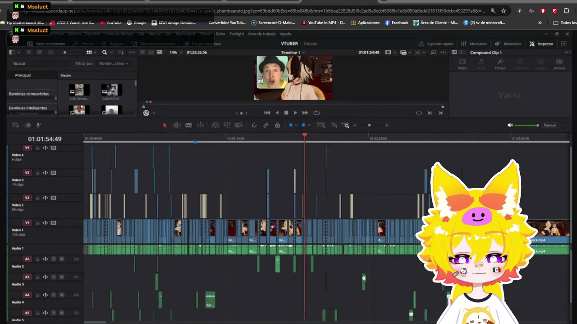The width and height of the screenshot is (577, 324).
Task: Open the Color menu
Action: click(x=220, y=34)
